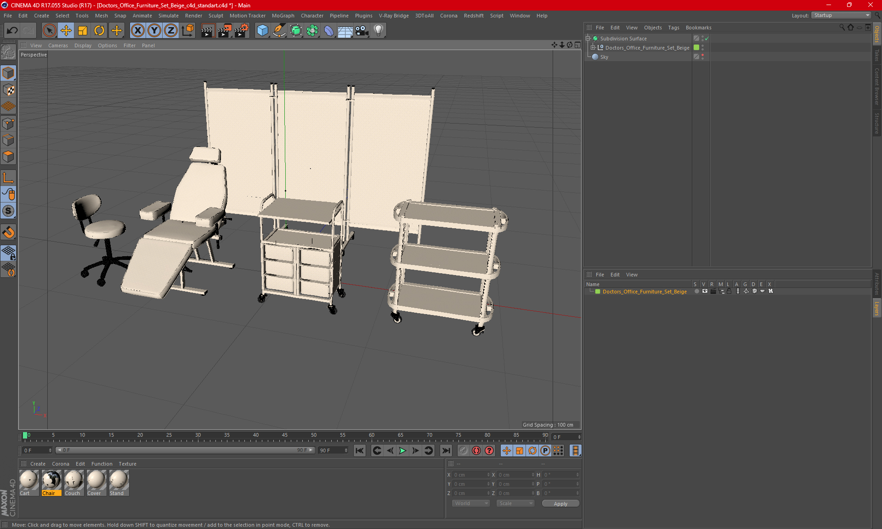The height and width of the screenshot is (529, 882).
Task: Add a Light object
Action: [x=378, y=30]
